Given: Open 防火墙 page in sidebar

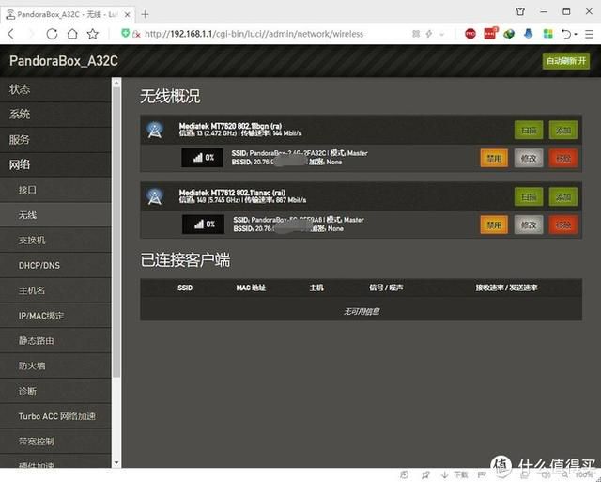Looking at the screenshot, I should pyautogui.click(x=55, y=365).
